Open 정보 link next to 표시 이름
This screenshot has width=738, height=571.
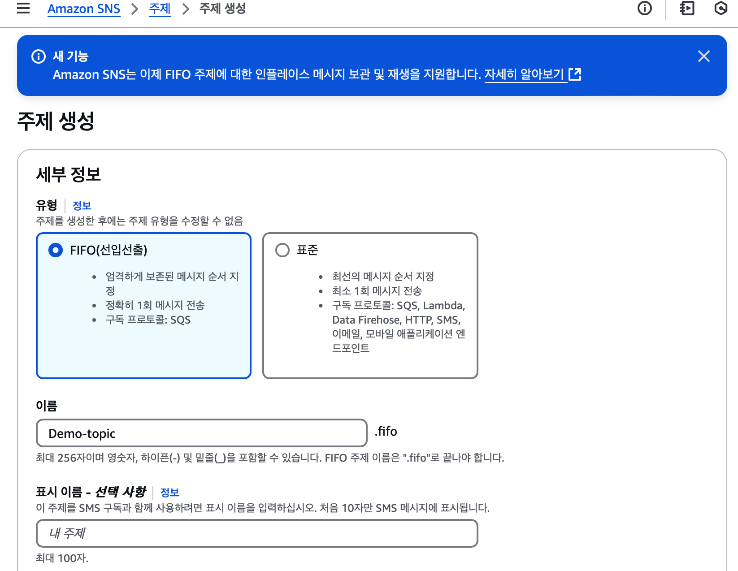point(170,493)
